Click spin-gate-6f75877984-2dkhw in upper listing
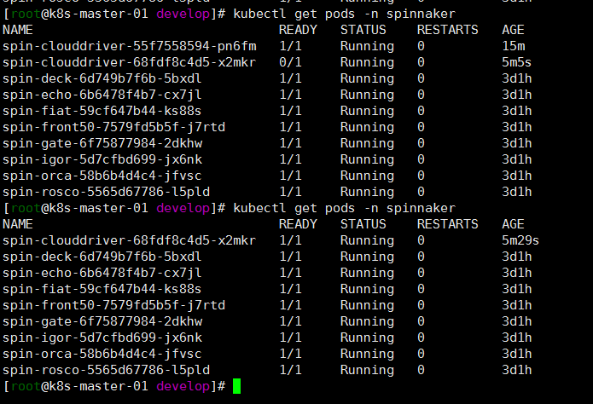 102,143
